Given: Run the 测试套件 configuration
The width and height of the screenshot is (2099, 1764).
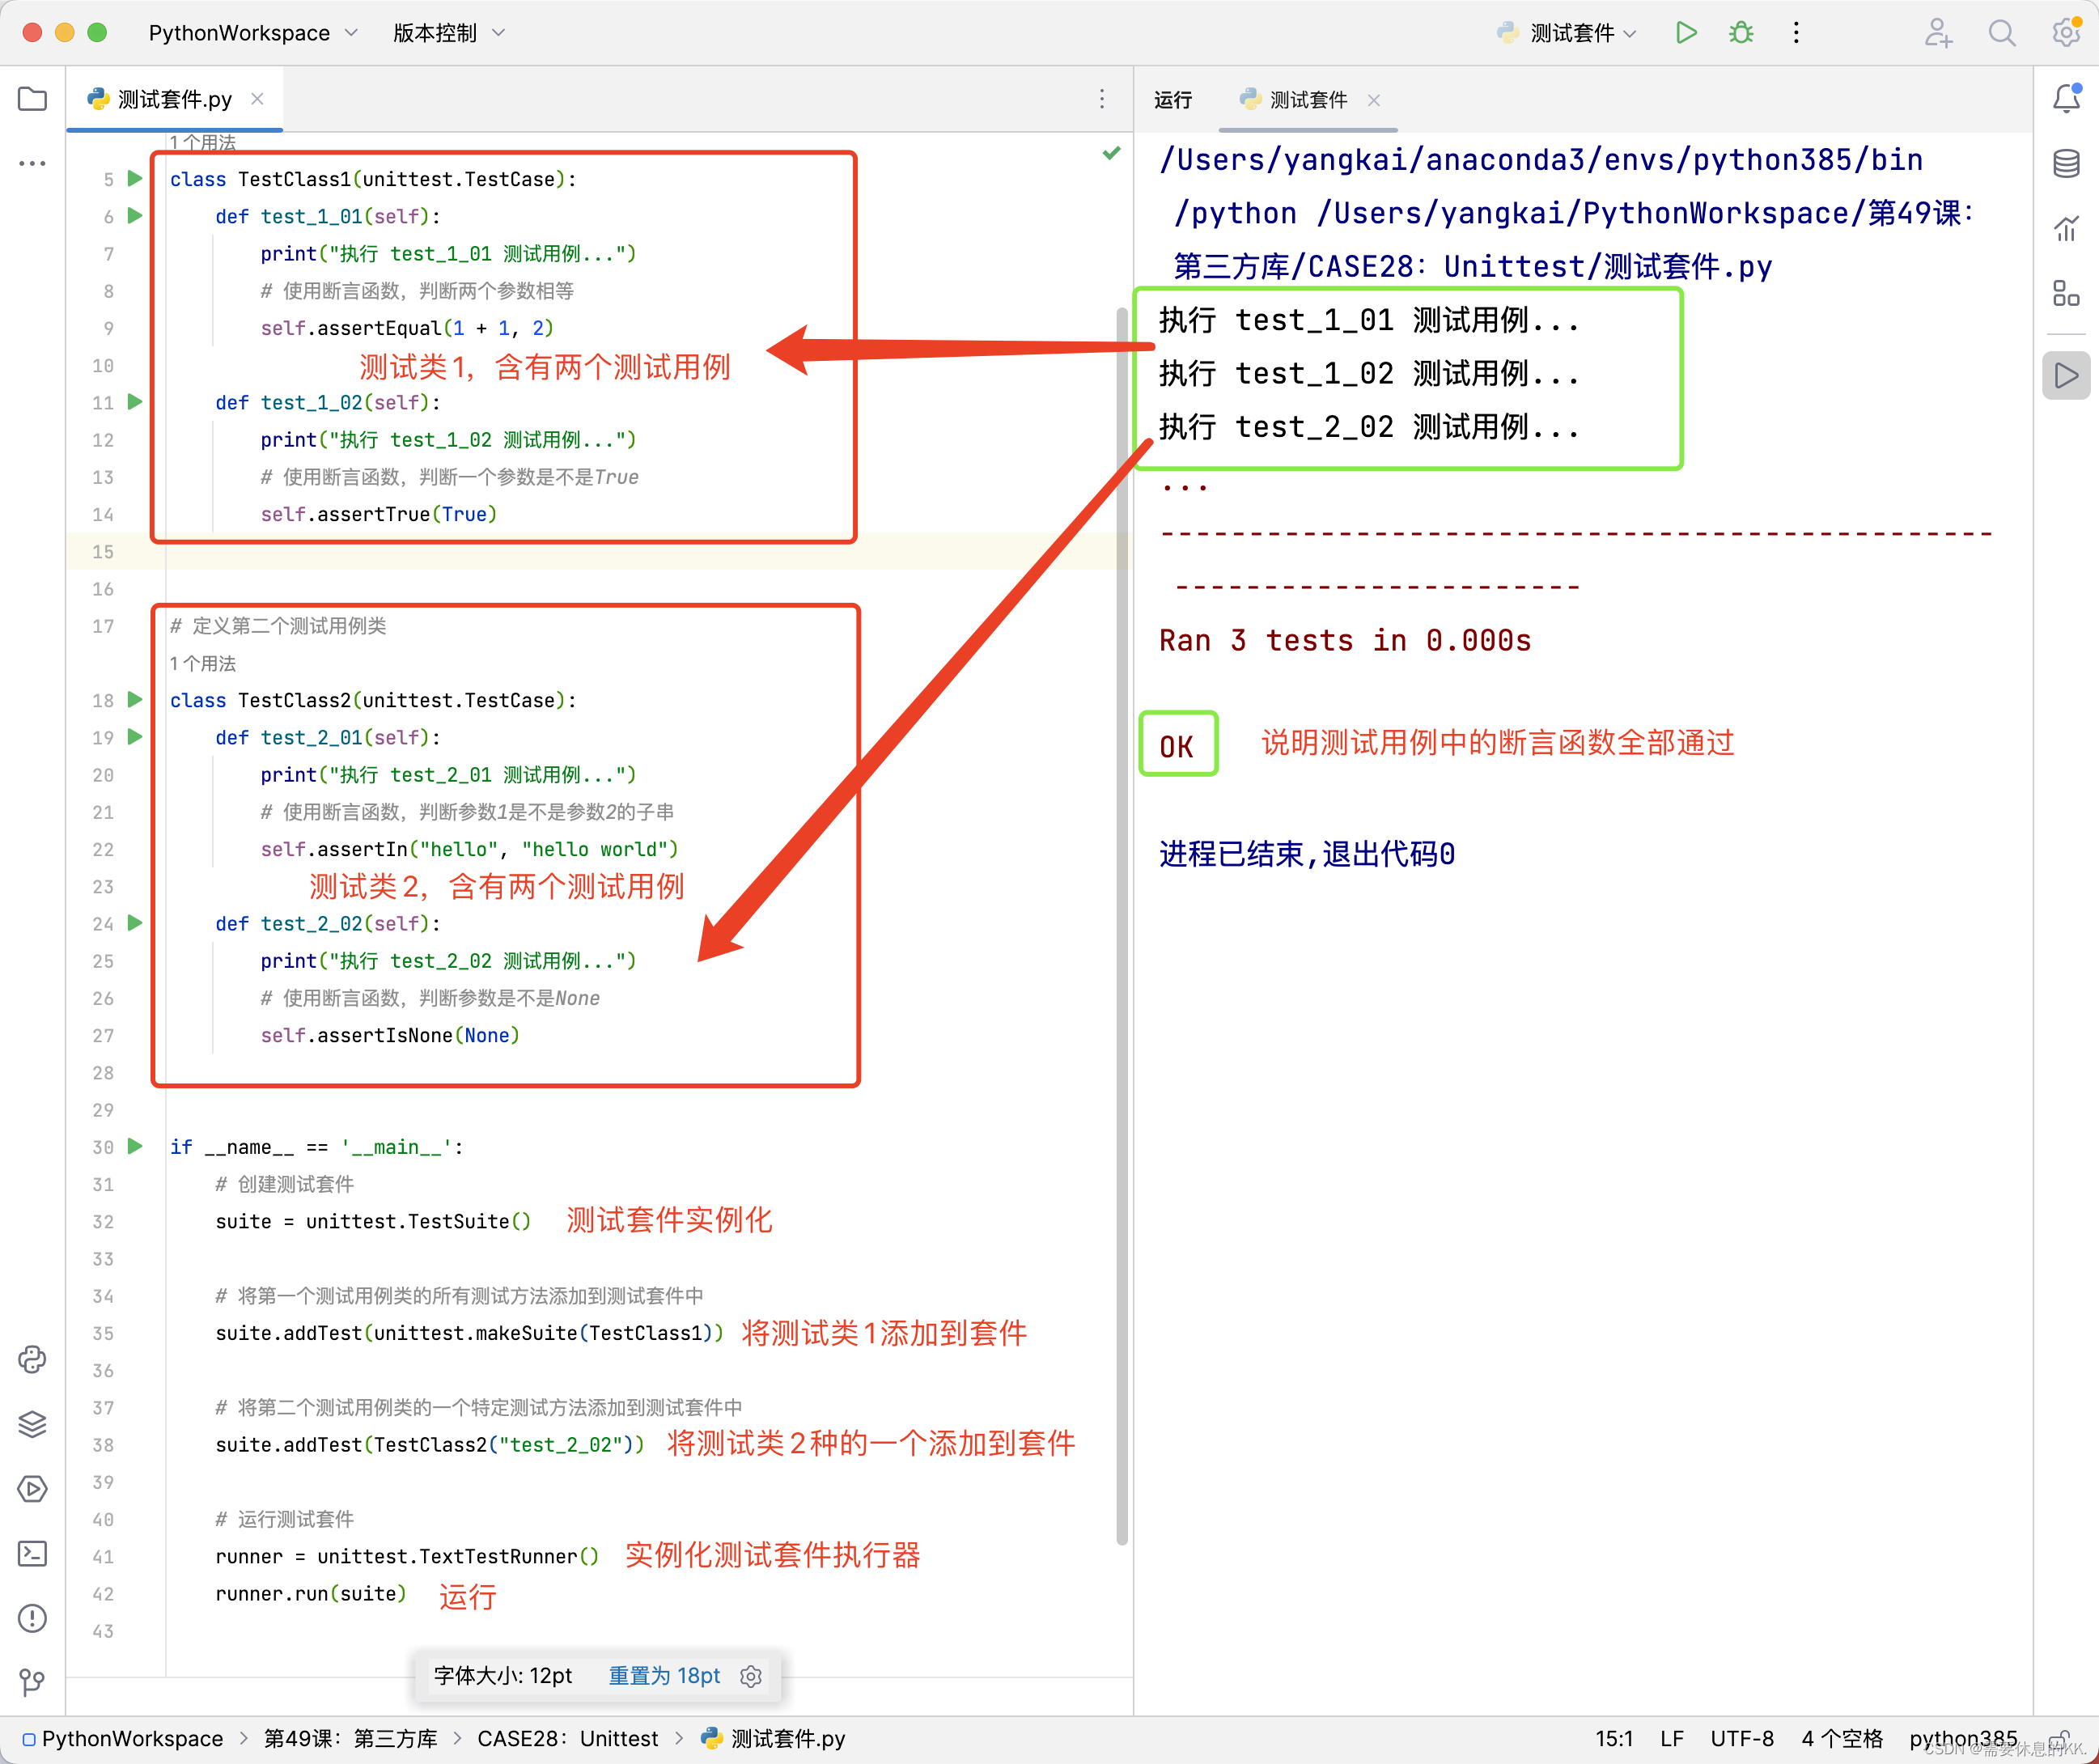Looking at the screenshot, I should tap(1686, 33).
